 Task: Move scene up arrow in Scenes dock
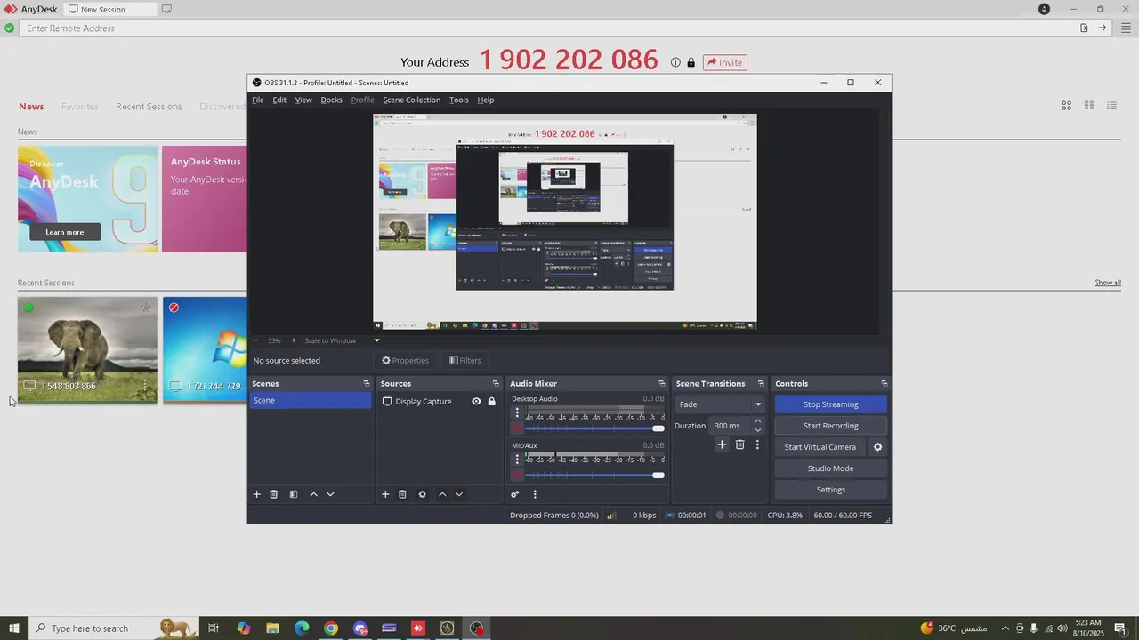click(313, 494)
